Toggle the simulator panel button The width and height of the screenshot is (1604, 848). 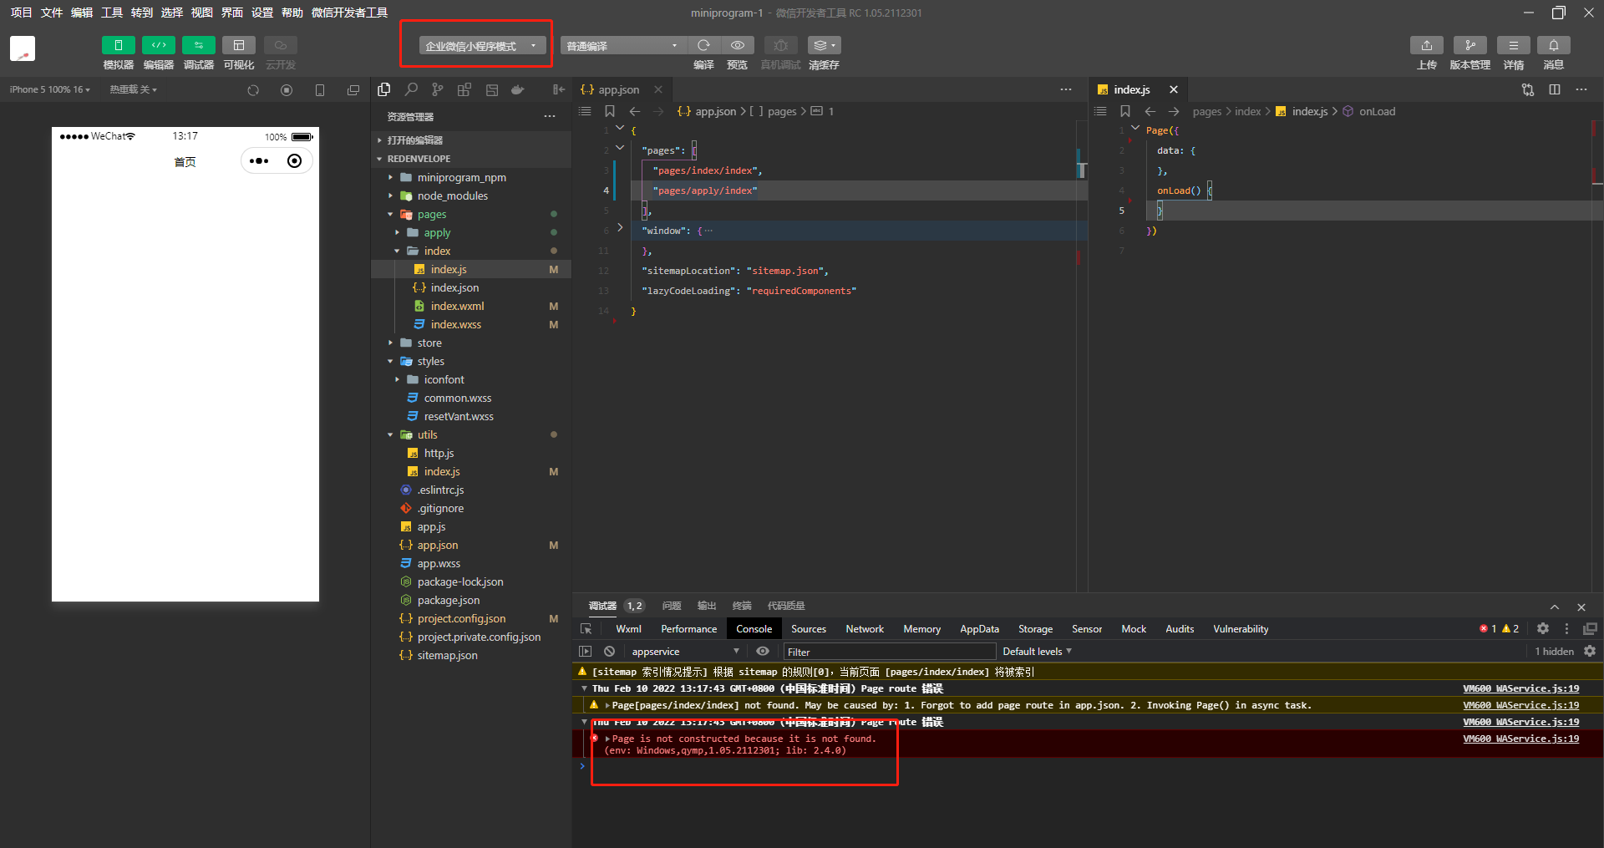118,45
